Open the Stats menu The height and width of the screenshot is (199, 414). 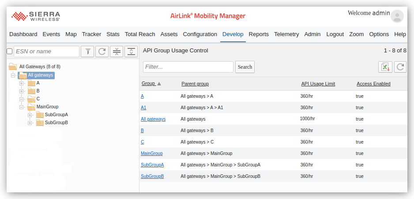tap(113, 34)
